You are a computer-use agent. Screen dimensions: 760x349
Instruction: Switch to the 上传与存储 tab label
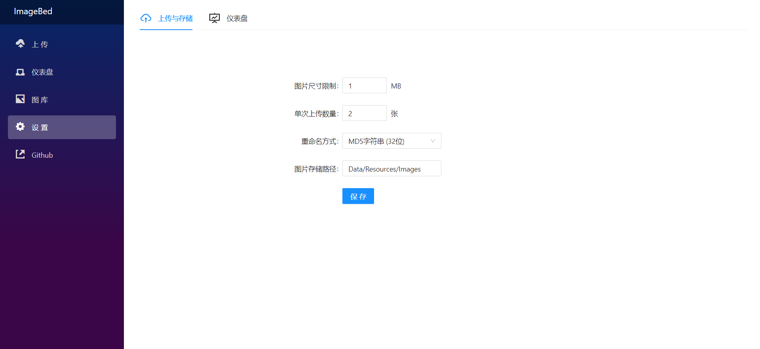coord(175,19)
